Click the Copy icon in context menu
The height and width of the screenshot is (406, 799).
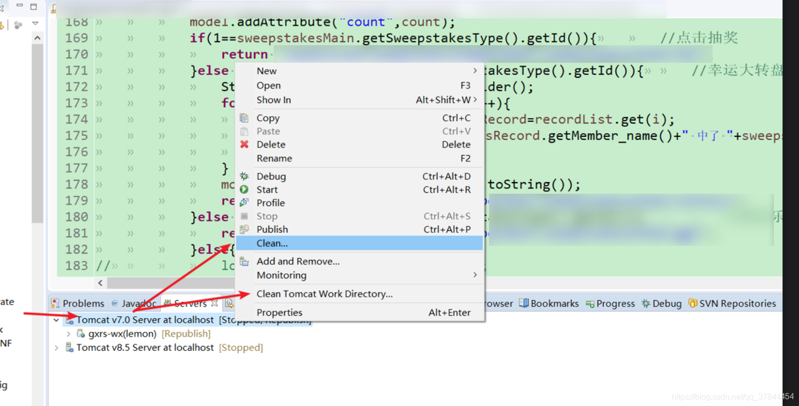pos(244,118)
